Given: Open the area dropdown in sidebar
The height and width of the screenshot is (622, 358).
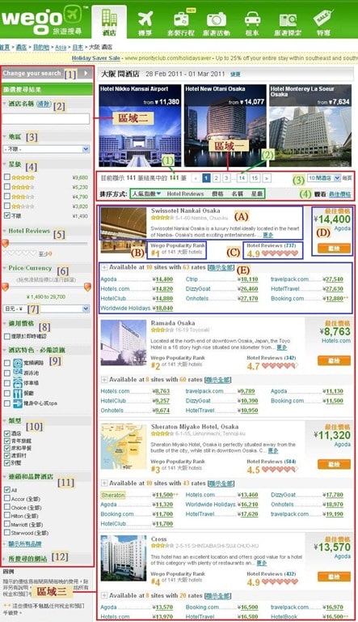Looking at the screenshot, I should 46,149.
